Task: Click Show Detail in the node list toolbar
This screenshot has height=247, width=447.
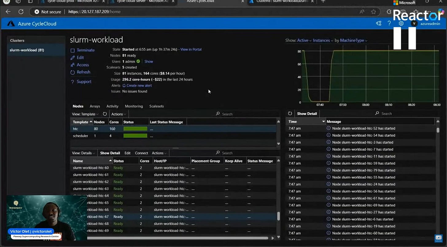Action: pos(110,153)
